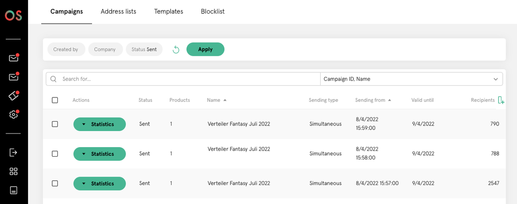
Task: Click the add column icon beside Recipients
Action: 501,100
